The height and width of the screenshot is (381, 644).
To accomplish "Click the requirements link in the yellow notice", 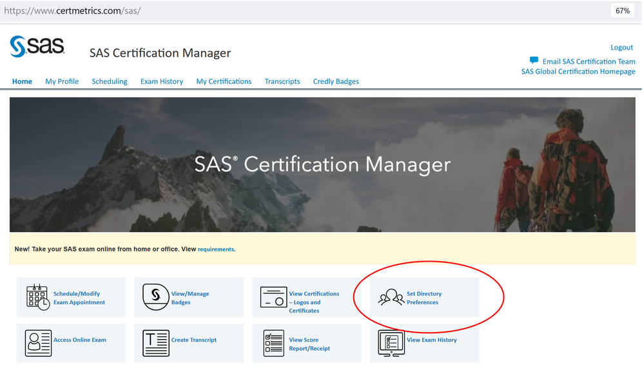I will click(215, 249).
